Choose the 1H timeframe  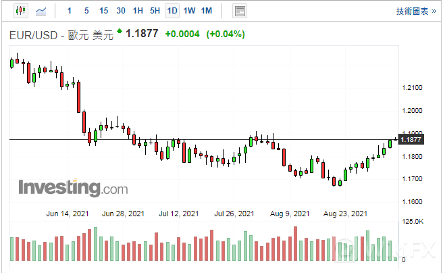[x=138, y=11]
